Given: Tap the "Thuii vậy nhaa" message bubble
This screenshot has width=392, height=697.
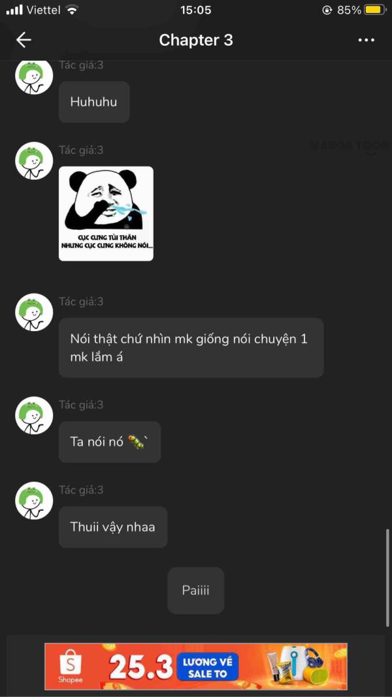Looking at the screenshot, I should pos(113,527).
